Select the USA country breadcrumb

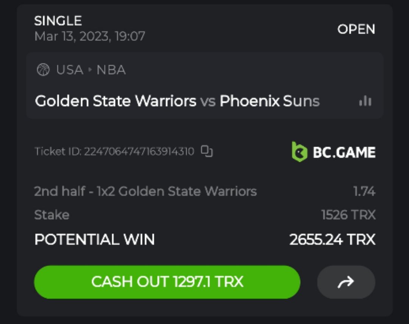click(70, 70)
